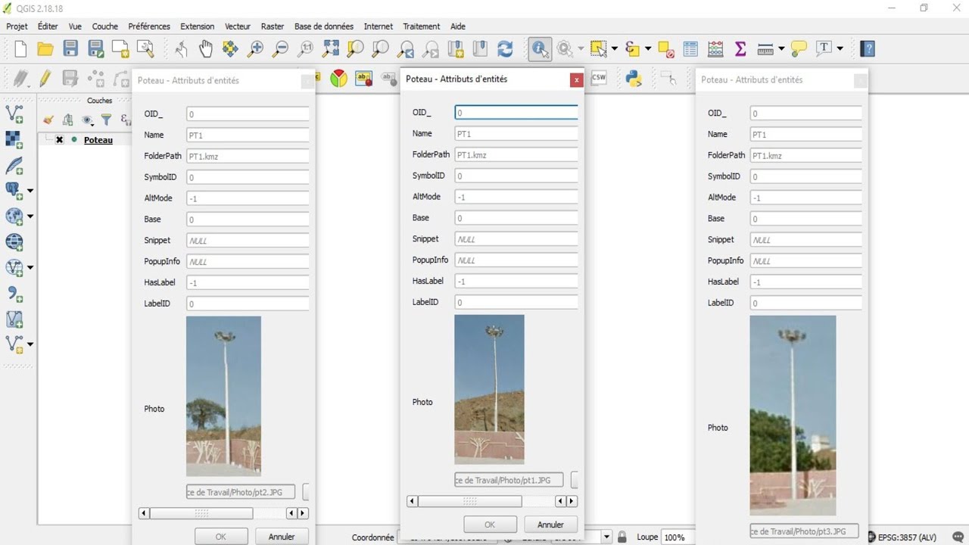
Task: Open the field calculator abacus icon
Action: click(715, 49)
